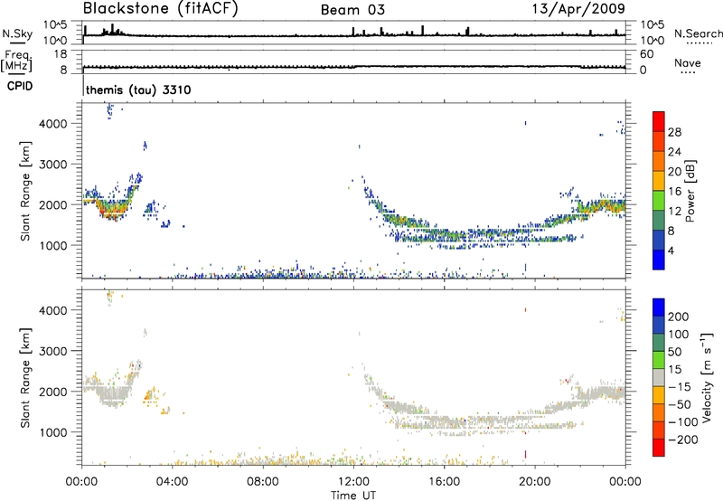Image resolution: width=723 pixels, height=501 pixels.
Task: Pick the red top segment of Power colorbar
Action: click(x=659, y=121)
